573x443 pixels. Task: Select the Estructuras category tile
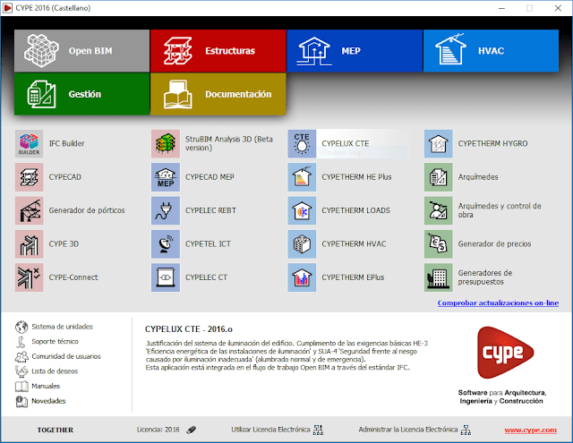(218, 51)
